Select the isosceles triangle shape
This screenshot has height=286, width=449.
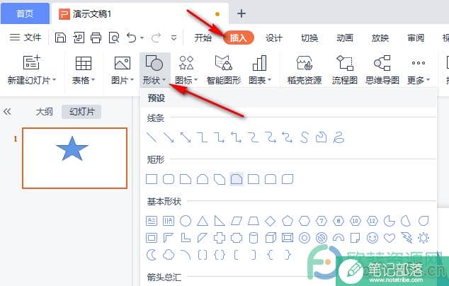(203, 221)
